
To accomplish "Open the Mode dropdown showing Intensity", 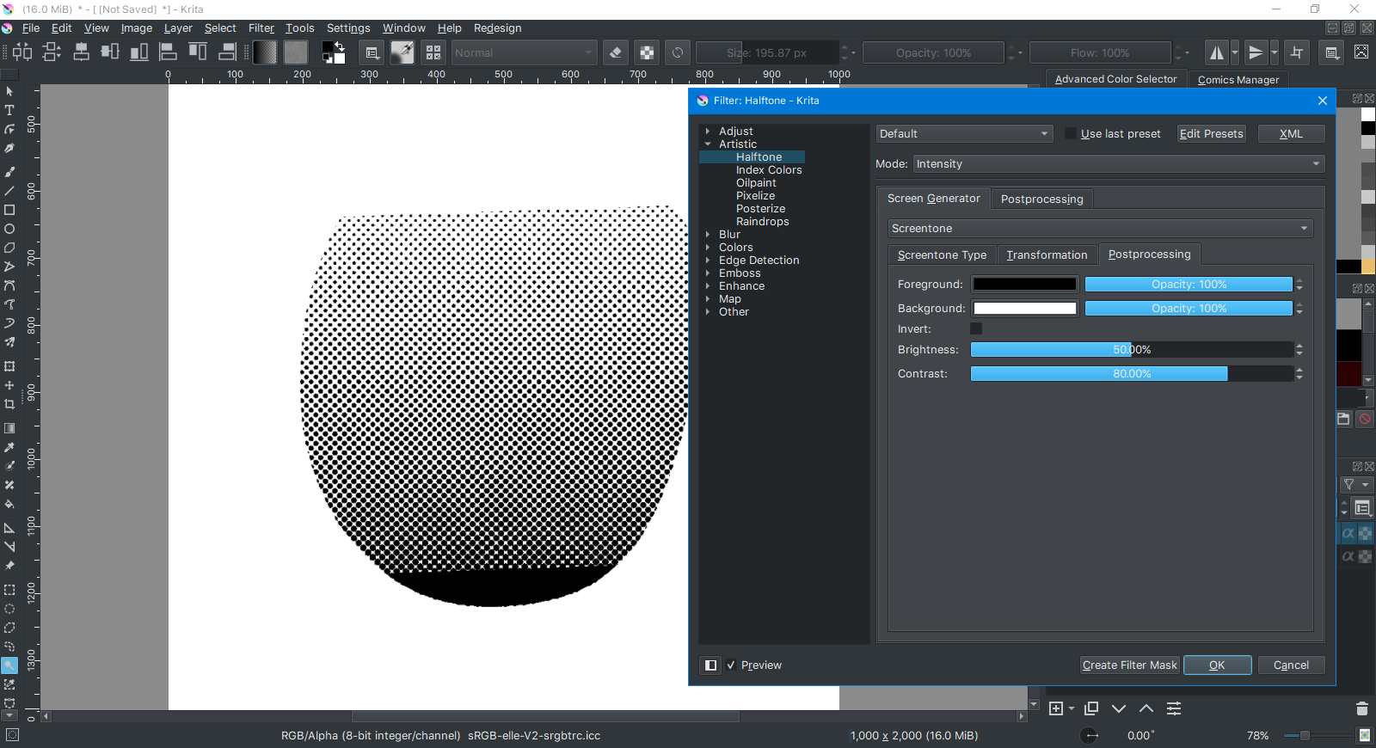I will point(1118,164).
